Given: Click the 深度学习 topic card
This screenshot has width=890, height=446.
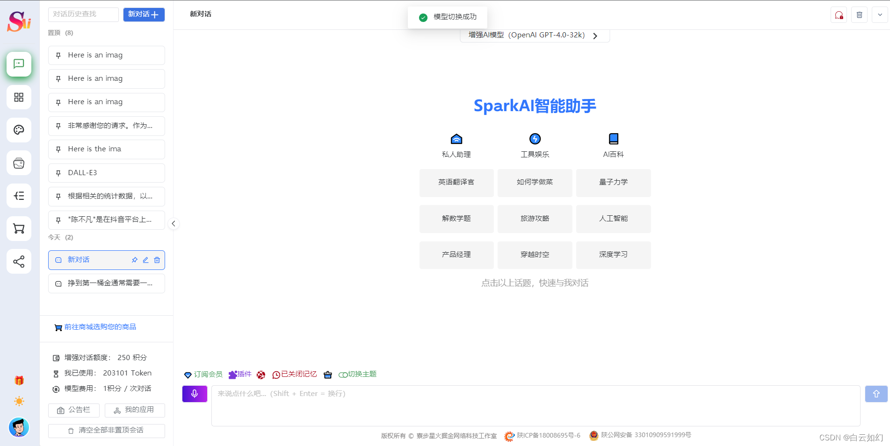Looking at the screenshot, I should coord(614,255).
